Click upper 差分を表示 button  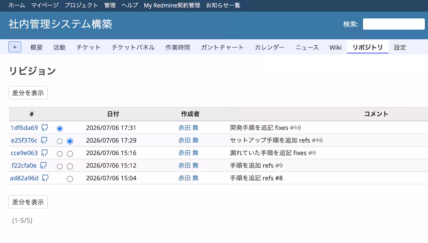(28, 93)
